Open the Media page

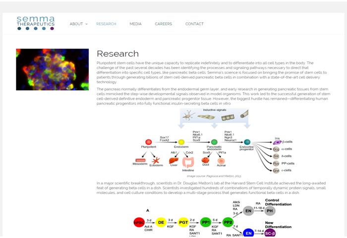(x=135, y=24)
